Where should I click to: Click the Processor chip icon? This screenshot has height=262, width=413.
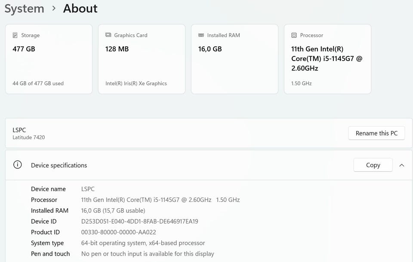click(294, 35)
